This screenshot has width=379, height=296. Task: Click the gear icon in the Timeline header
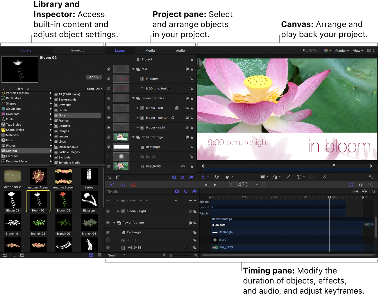[x=186, y=191]
